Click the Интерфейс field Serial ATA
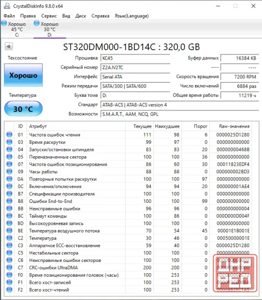 (135, 77)
